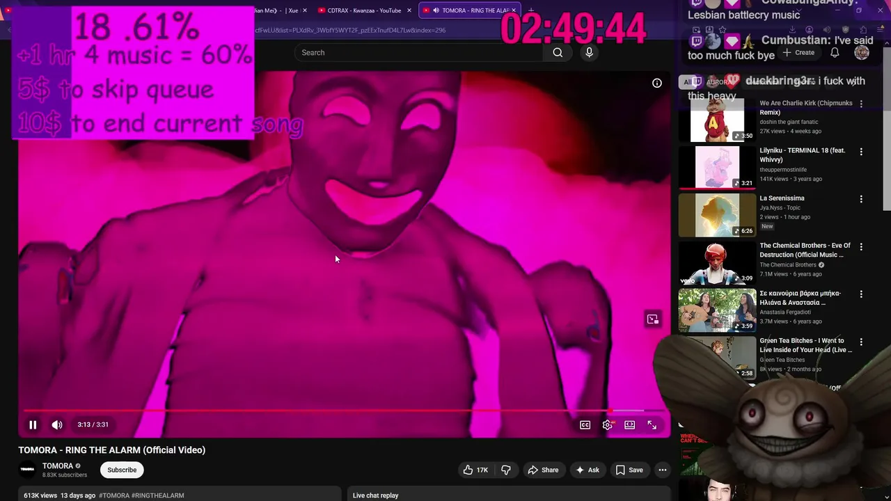Open Lilyniku - TERMINAL 18 video title
This screenshot has height=501, width=891.
point(802,154)
